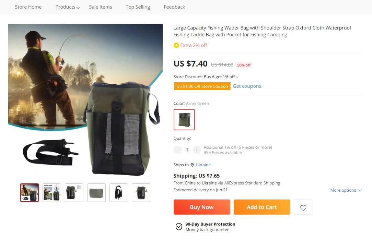Open the Products dropdown menu
This screenshot has height=241, width=372.
[67, 7]
